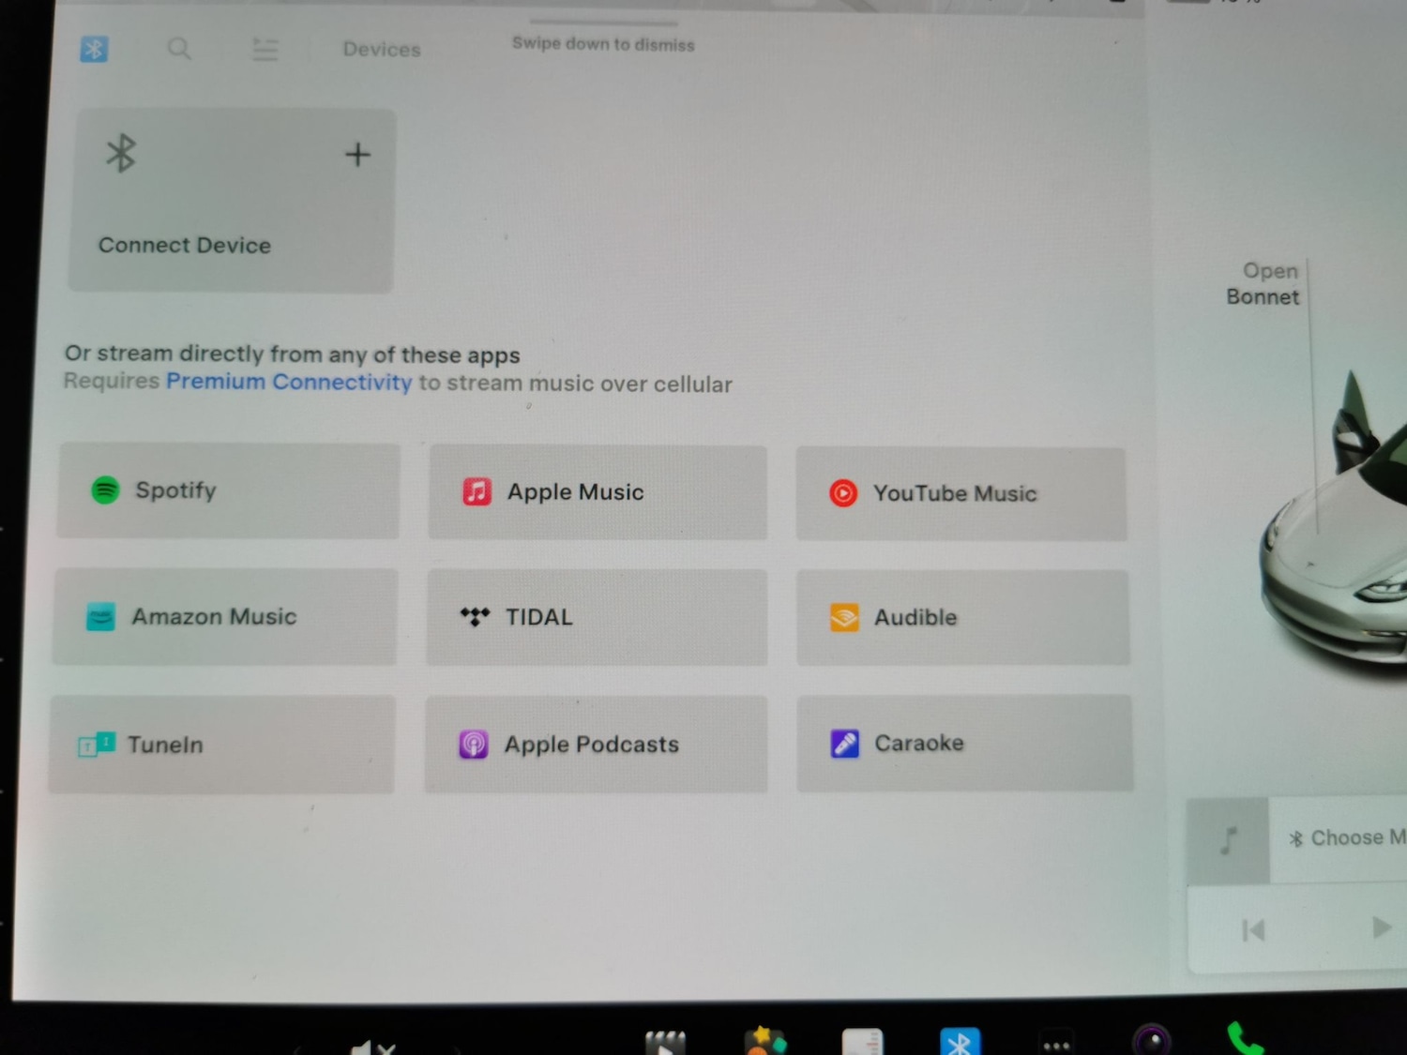This screenshot has height=1055, width=1407.
Task: Switch to the Devices tab
Action: pyautogui.click(x=381, y=50)
